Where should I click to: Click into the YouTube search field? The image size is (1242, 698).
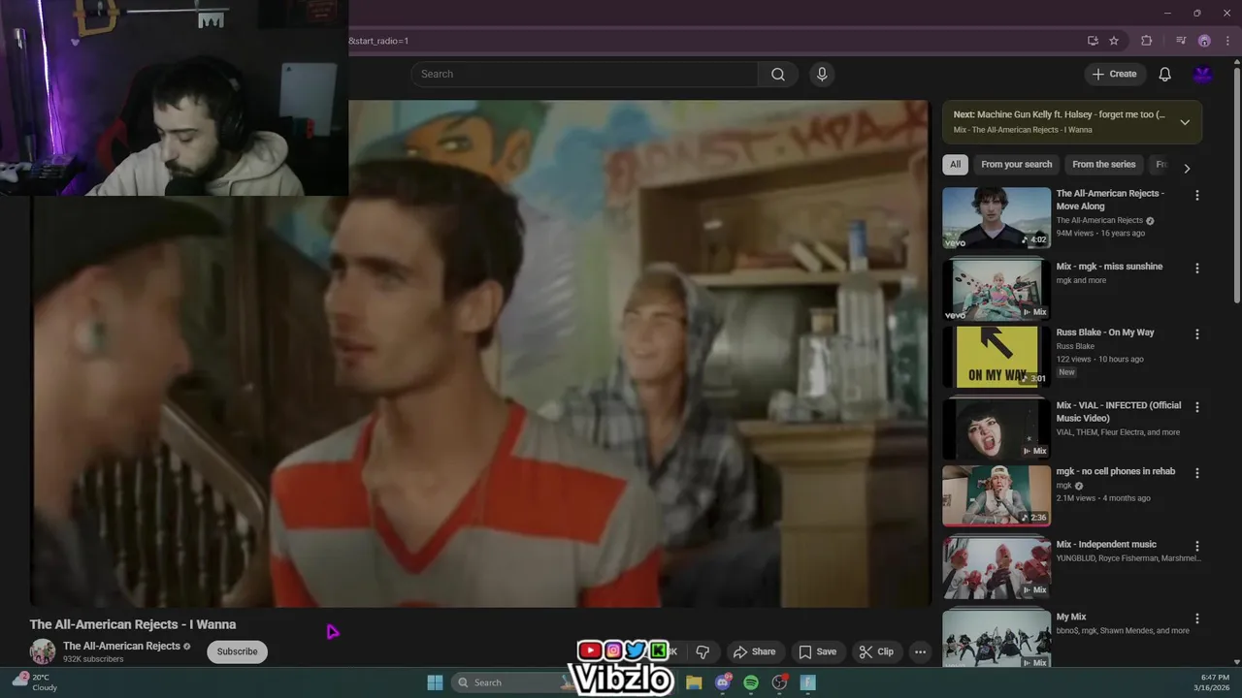585,75
